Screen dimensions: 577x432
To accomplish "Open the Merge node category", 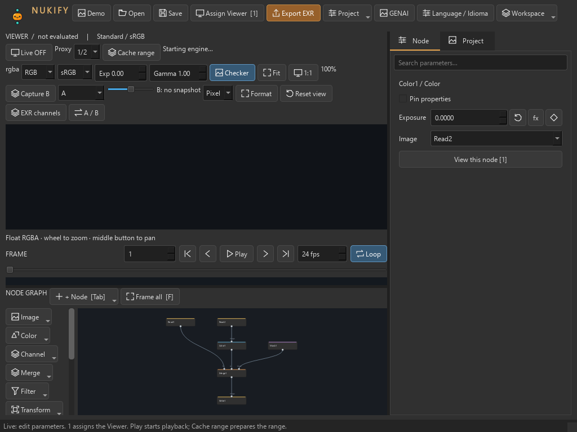I will coord(29,372).
